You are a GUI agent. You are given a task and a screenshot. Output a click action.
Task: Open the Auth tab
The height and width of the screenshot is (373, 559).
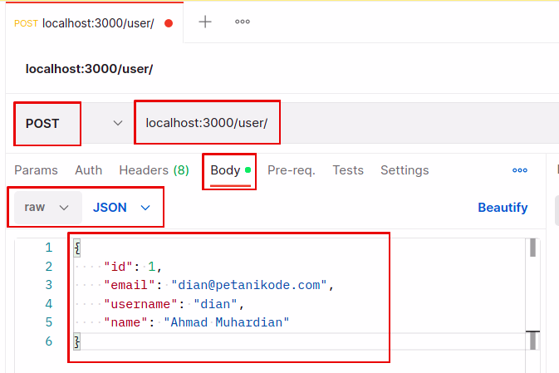pyautogui.click(x=89, y=170)
